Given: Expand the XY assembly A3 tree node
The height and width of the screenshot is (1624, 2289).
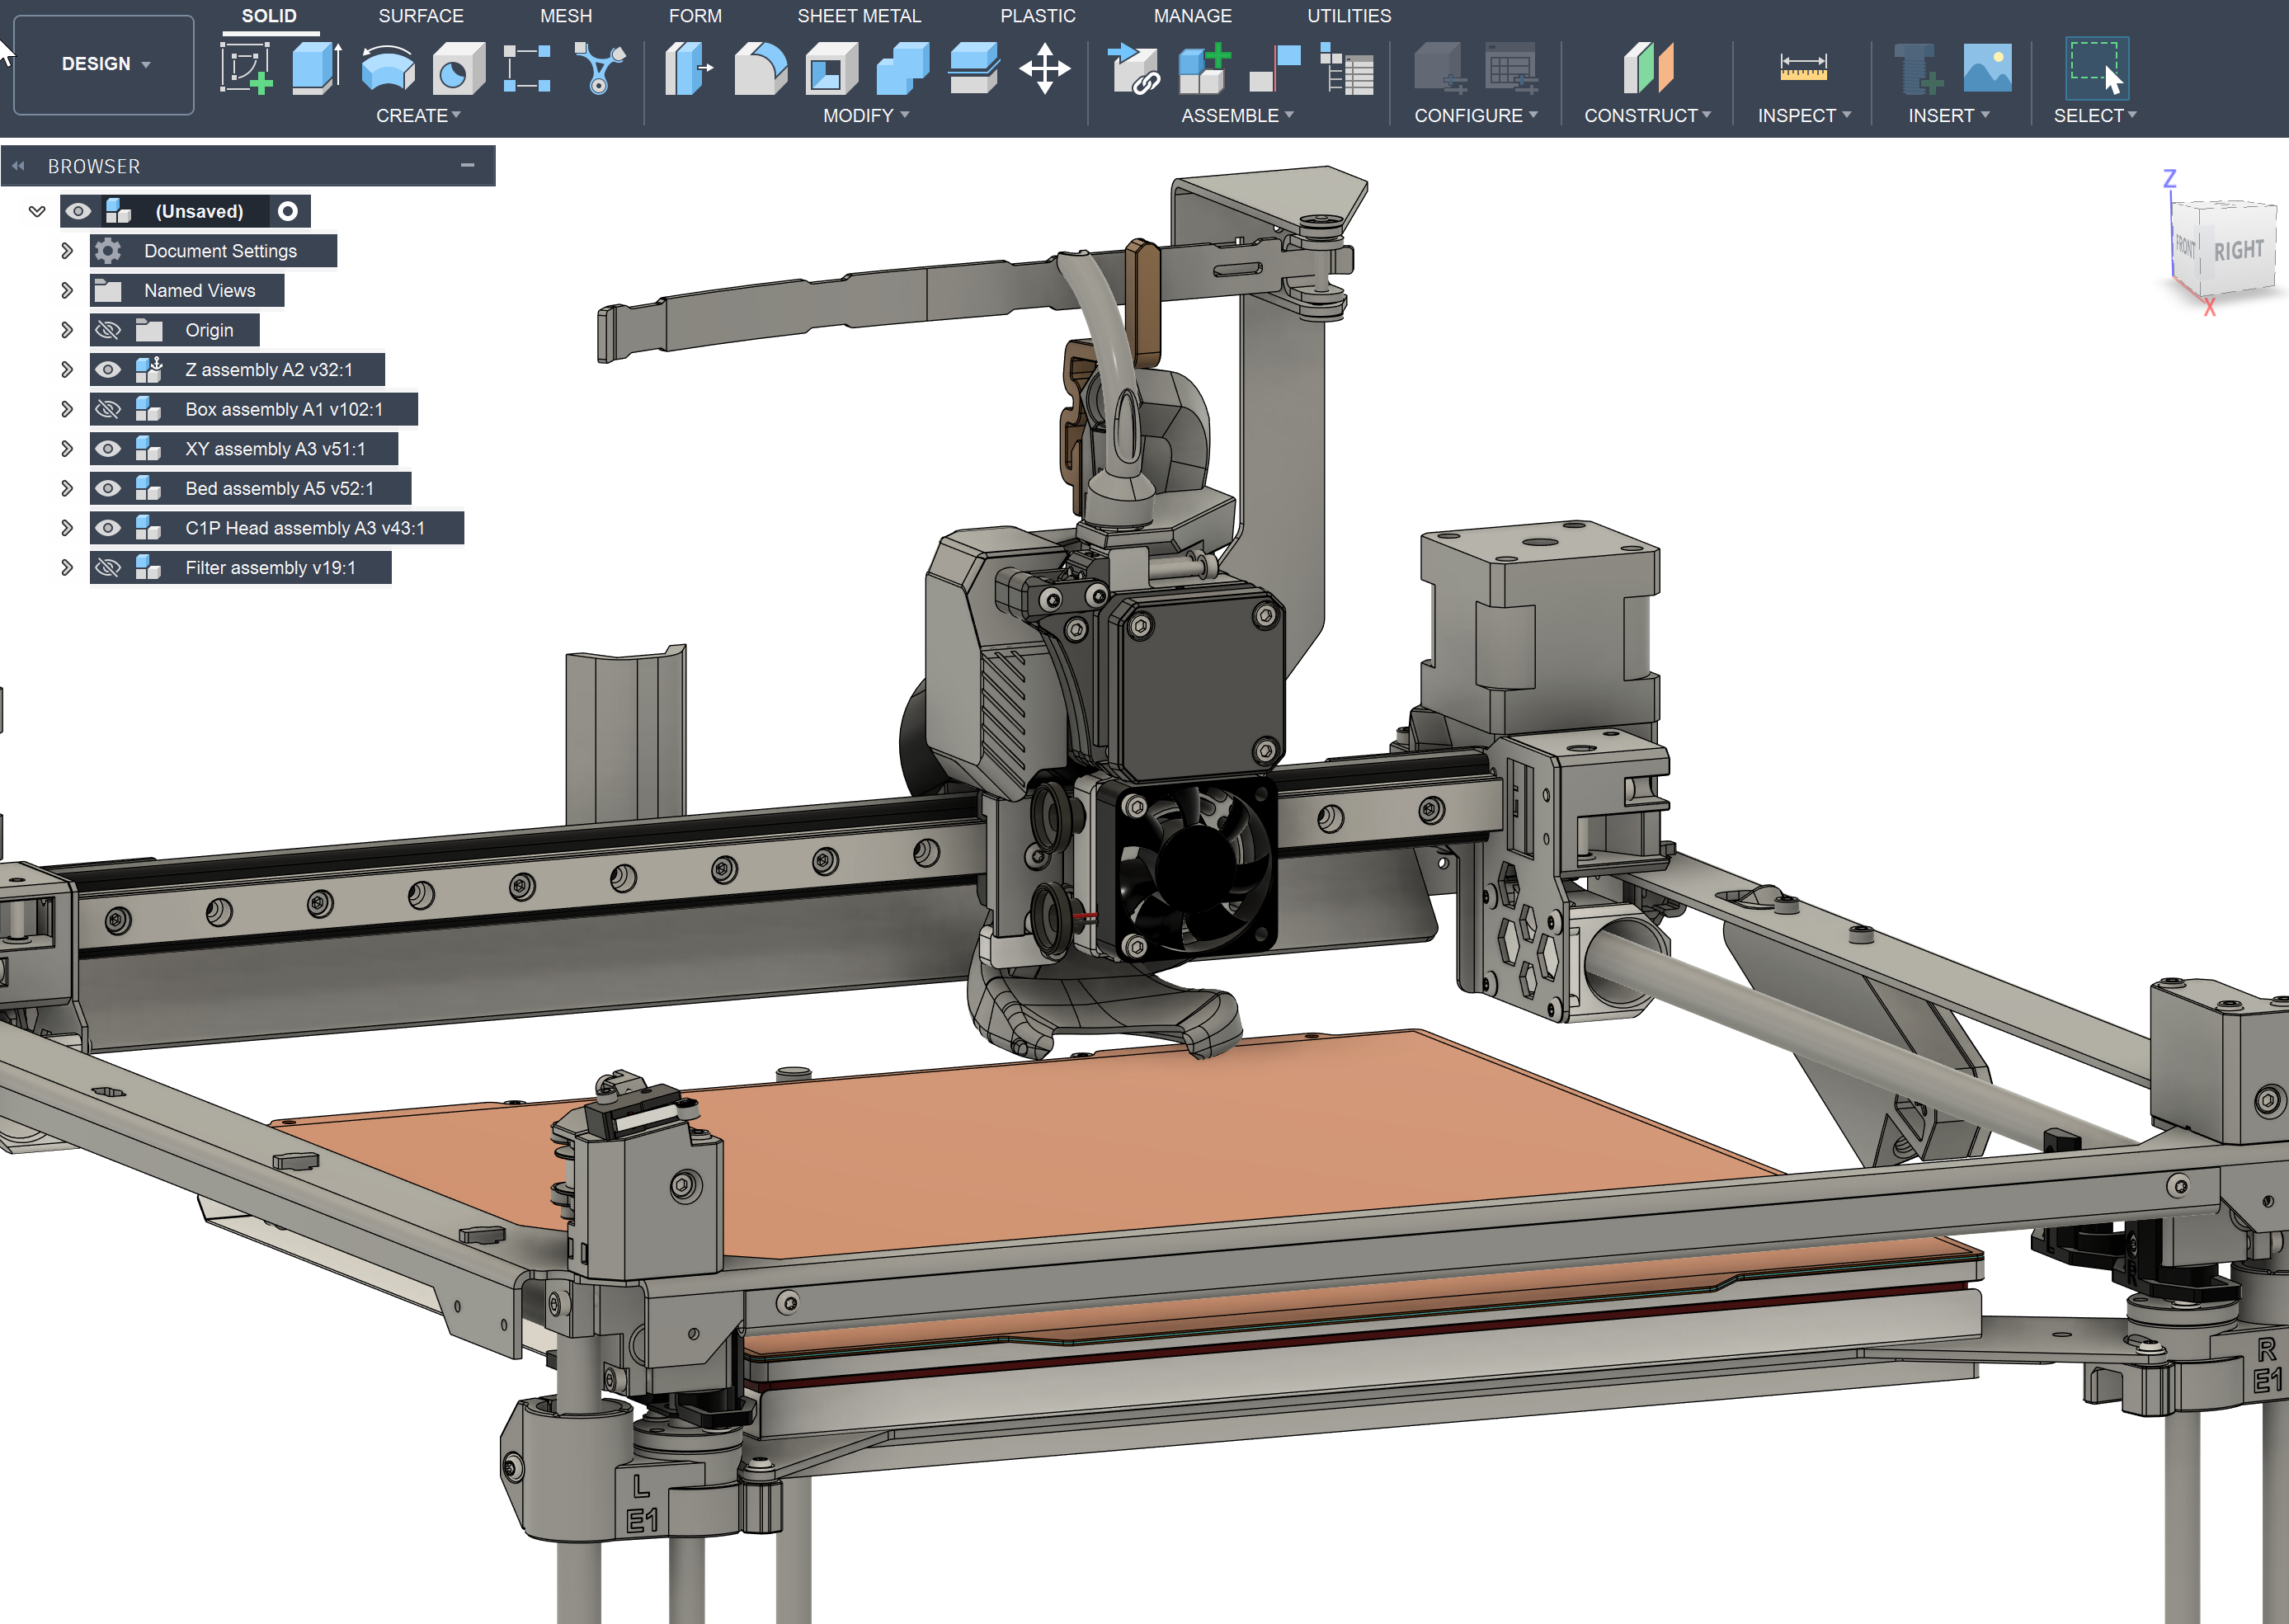Looking at the screenshot, I should pos(67,449).
